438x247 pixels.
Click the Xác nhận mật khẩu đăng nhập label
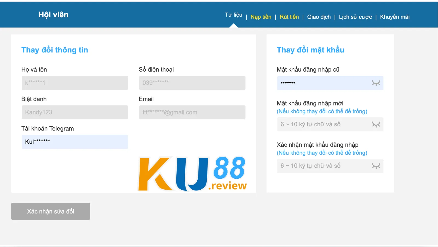click(318, 145)
